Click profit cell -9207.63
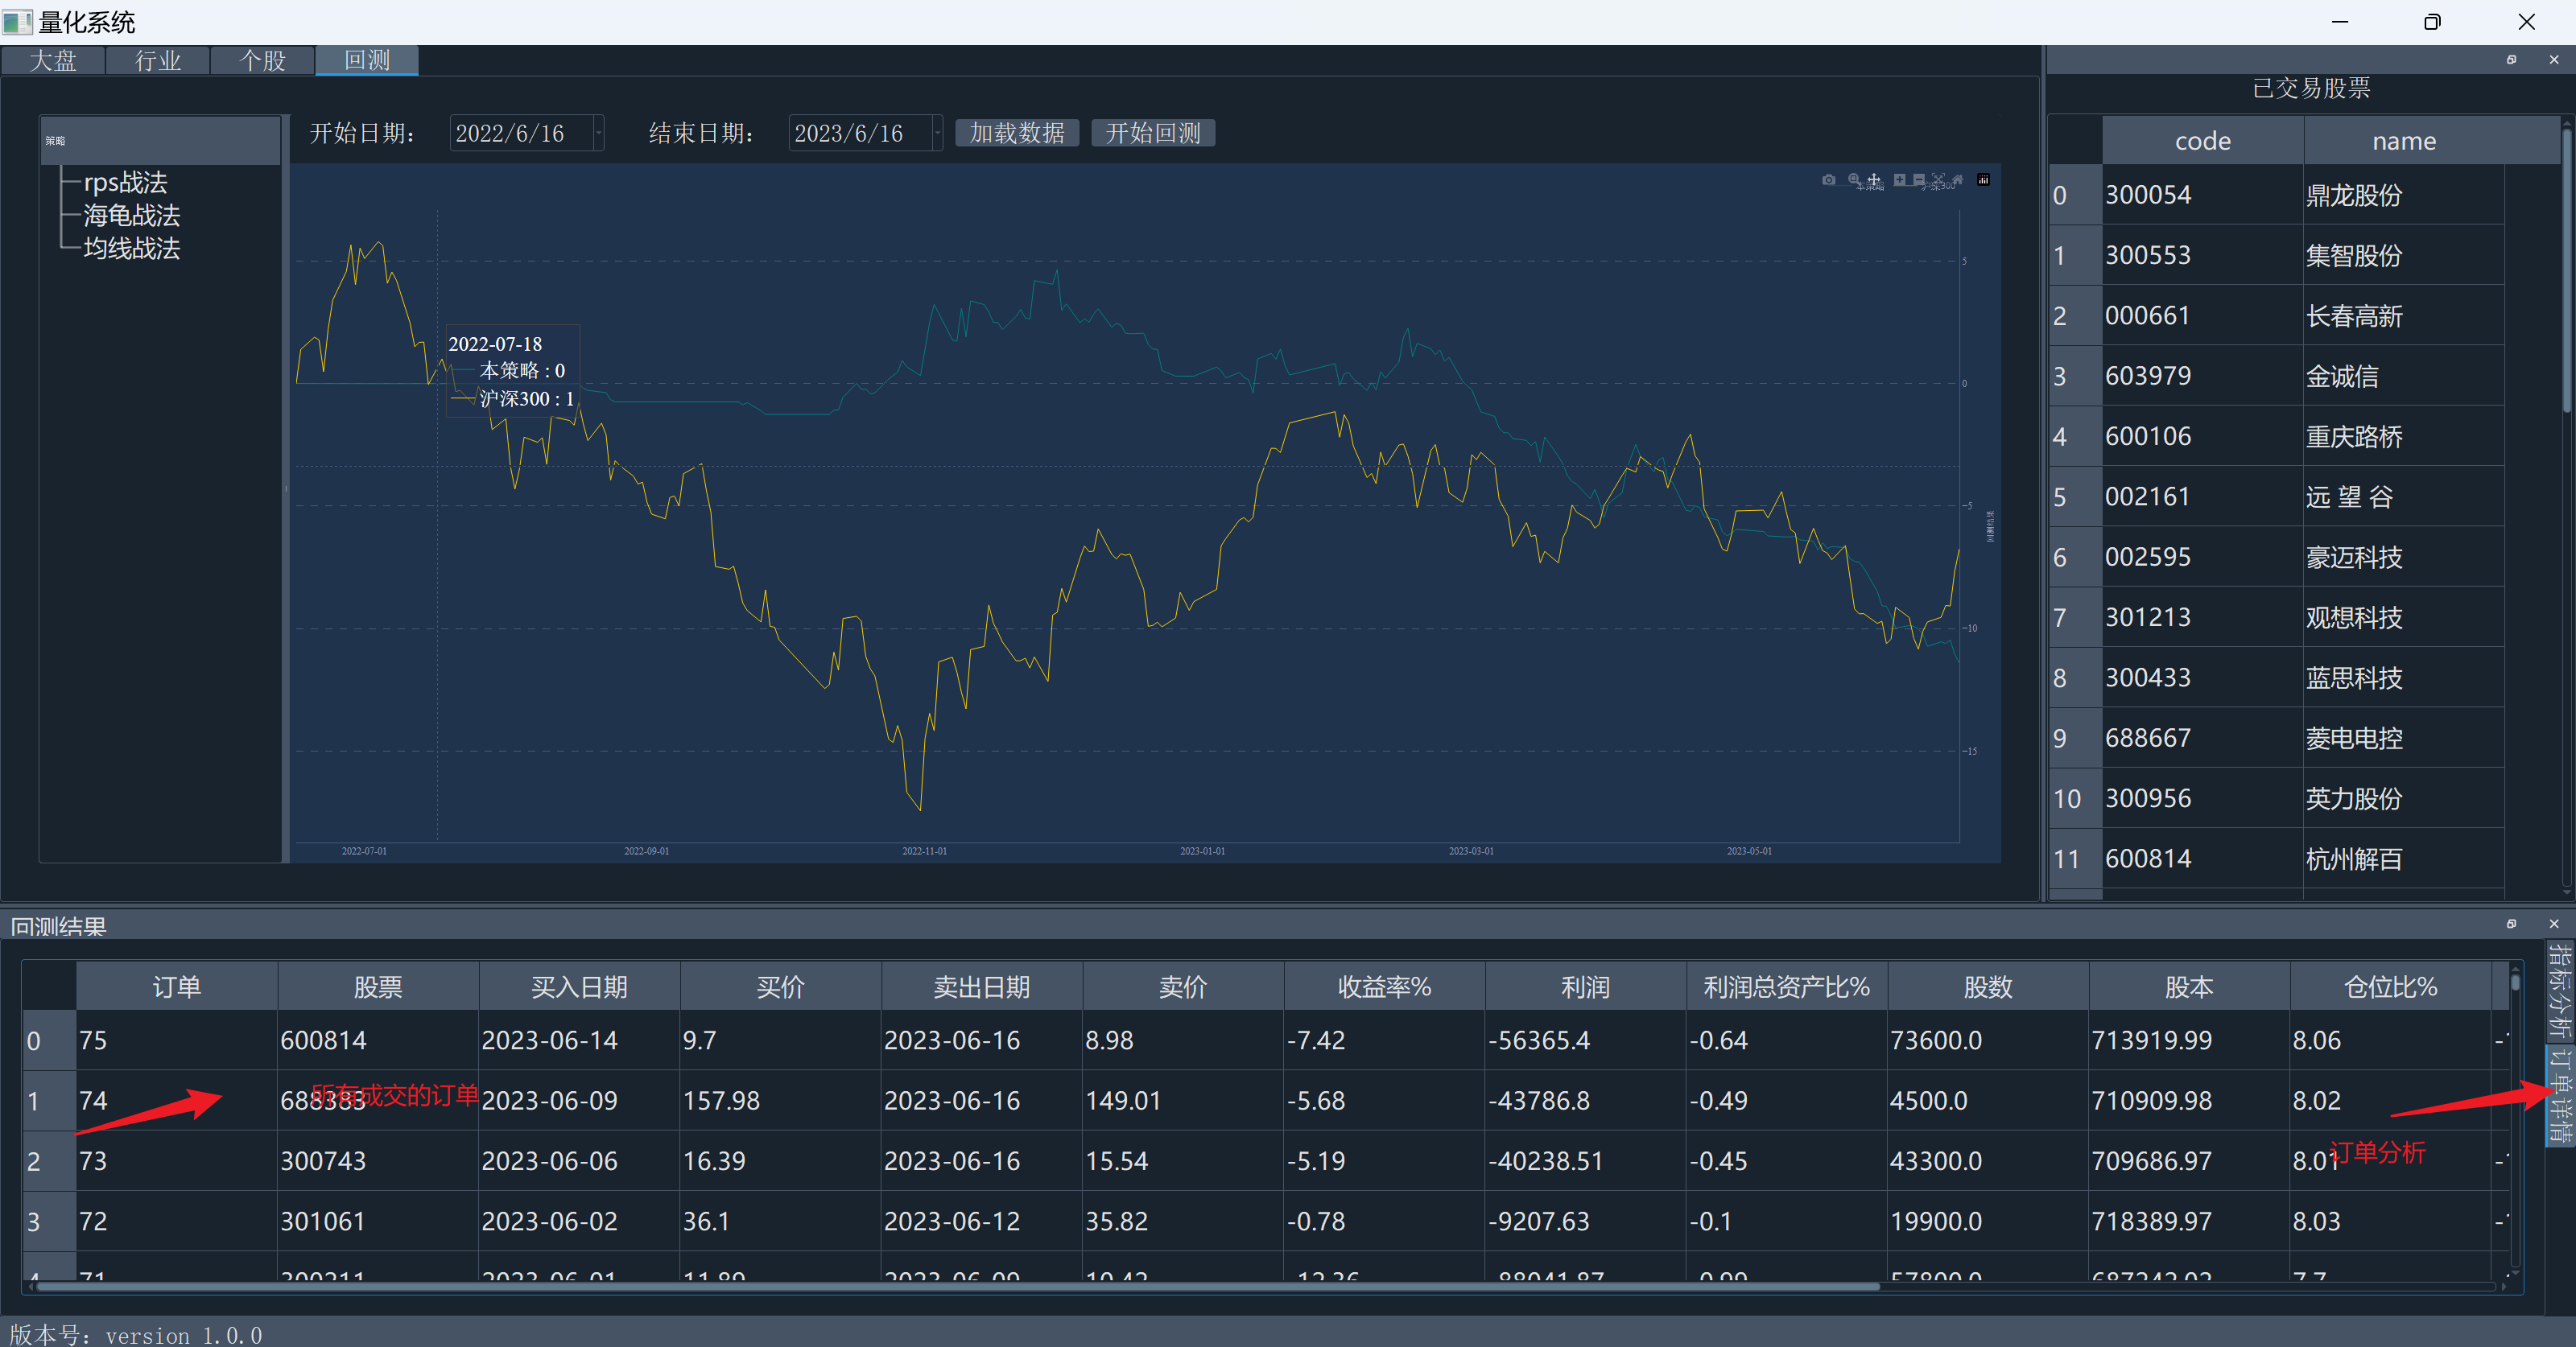 pyautogui.click(x=1585, y=1221)
